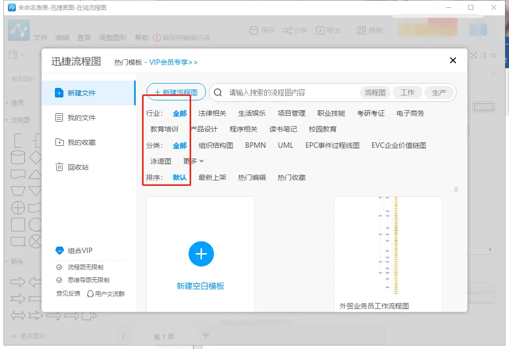Close the 迅捷流程图 dialog

(453, 60)
